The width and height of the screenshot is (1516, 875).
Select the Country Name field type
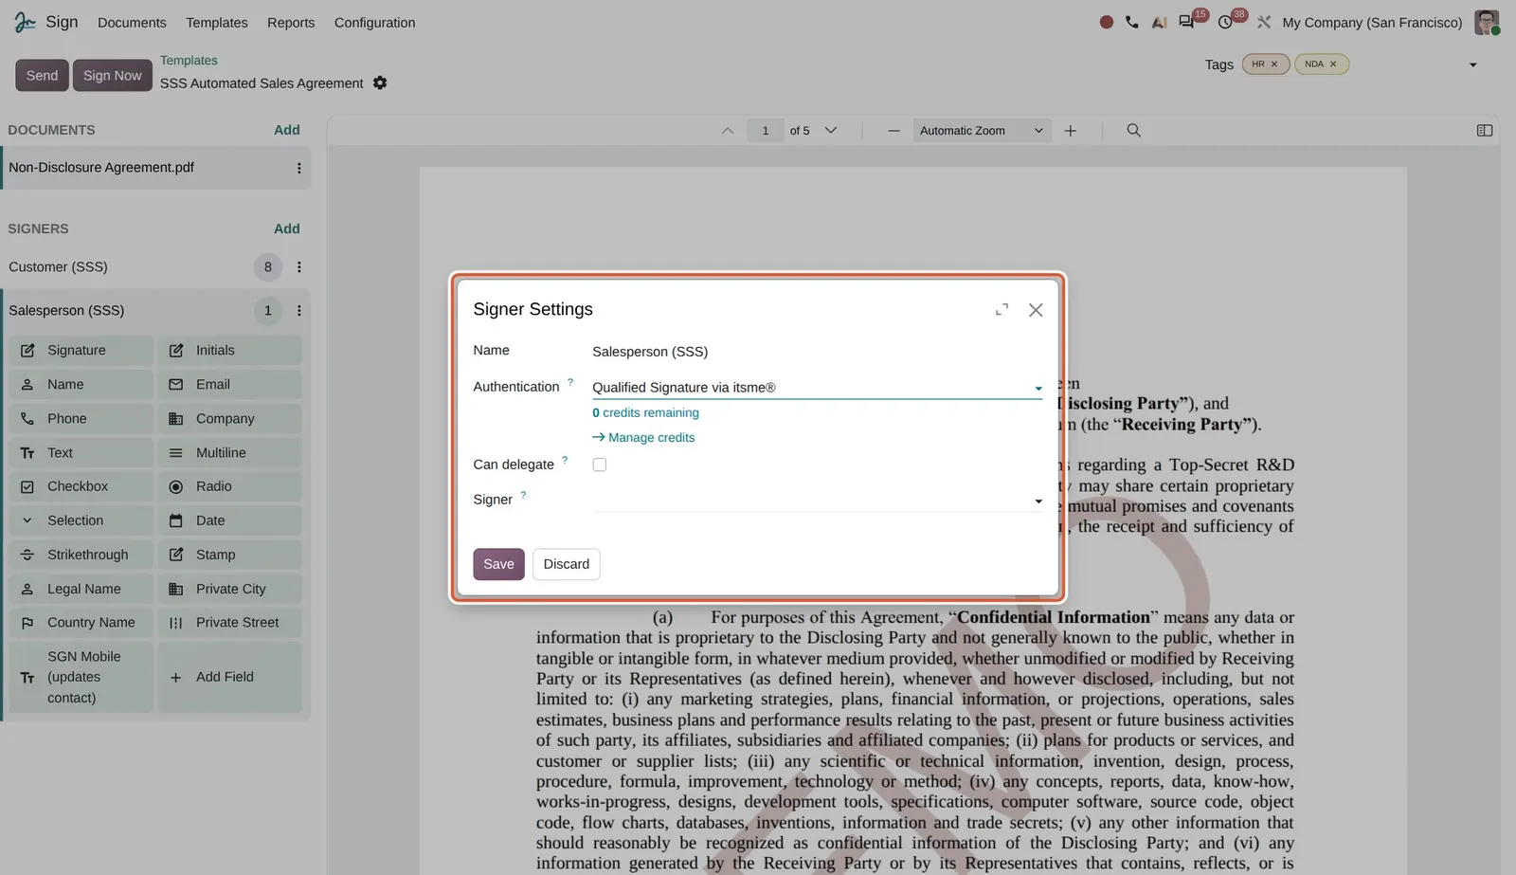click(81, 623)
